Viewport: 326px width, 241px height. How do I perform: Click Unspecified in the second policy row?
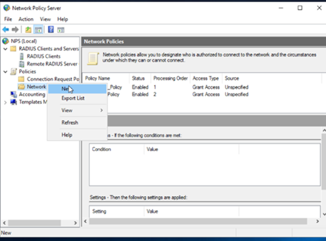point(236,94)
